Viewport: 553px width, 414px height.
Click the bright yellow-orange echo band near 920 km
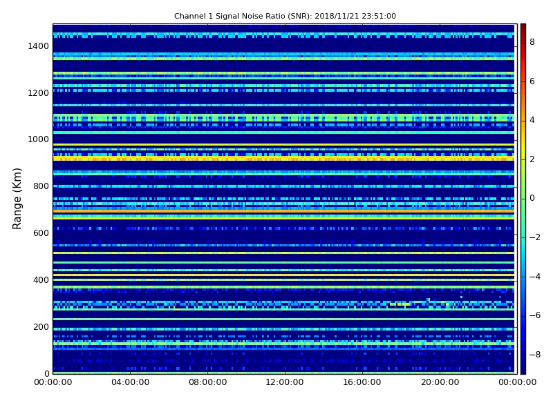pos(283,159)
